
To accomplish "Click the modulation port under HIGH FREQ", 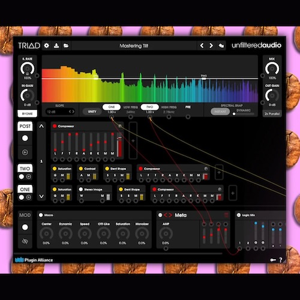I will [169, 117].
